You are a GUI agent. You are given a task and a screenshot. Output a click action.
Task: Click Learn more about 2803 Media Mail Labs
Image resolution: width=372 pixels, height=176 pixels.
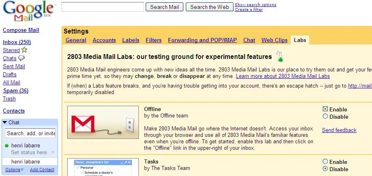283,76
